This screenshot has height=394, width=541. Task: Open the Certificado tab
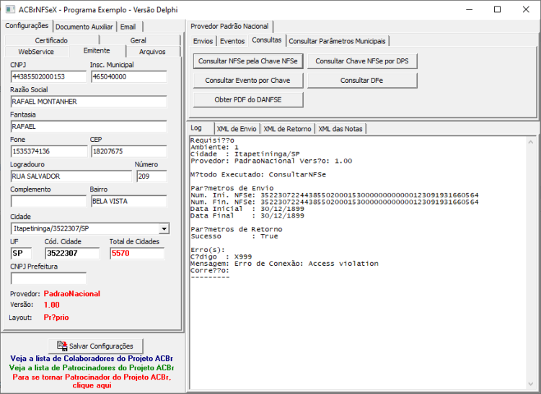(51, 40)
